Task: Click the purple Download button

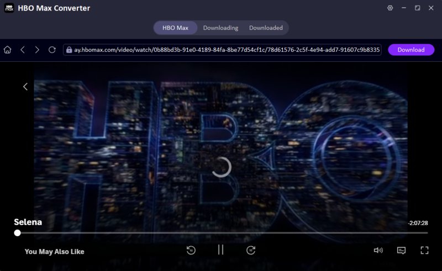Action: point(411,50)
